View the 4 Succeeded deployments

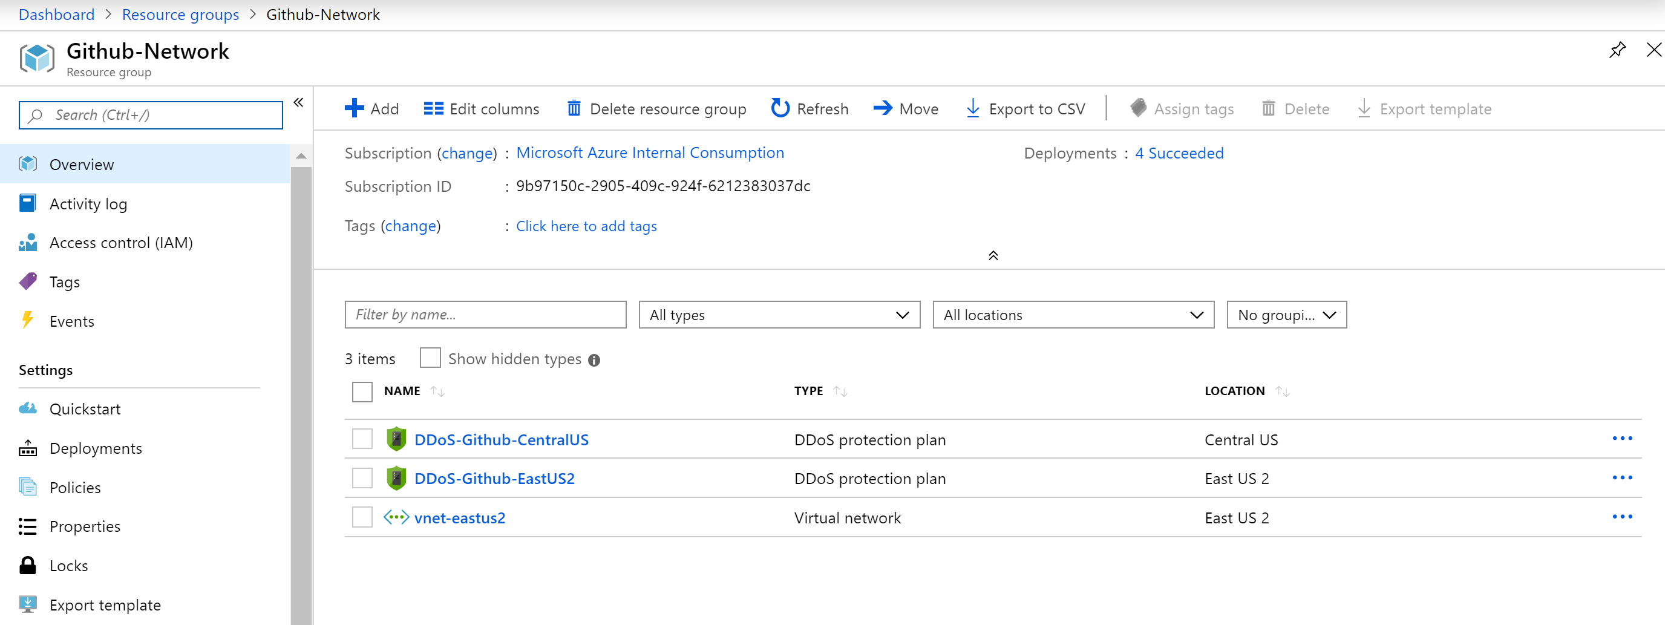1179,153
